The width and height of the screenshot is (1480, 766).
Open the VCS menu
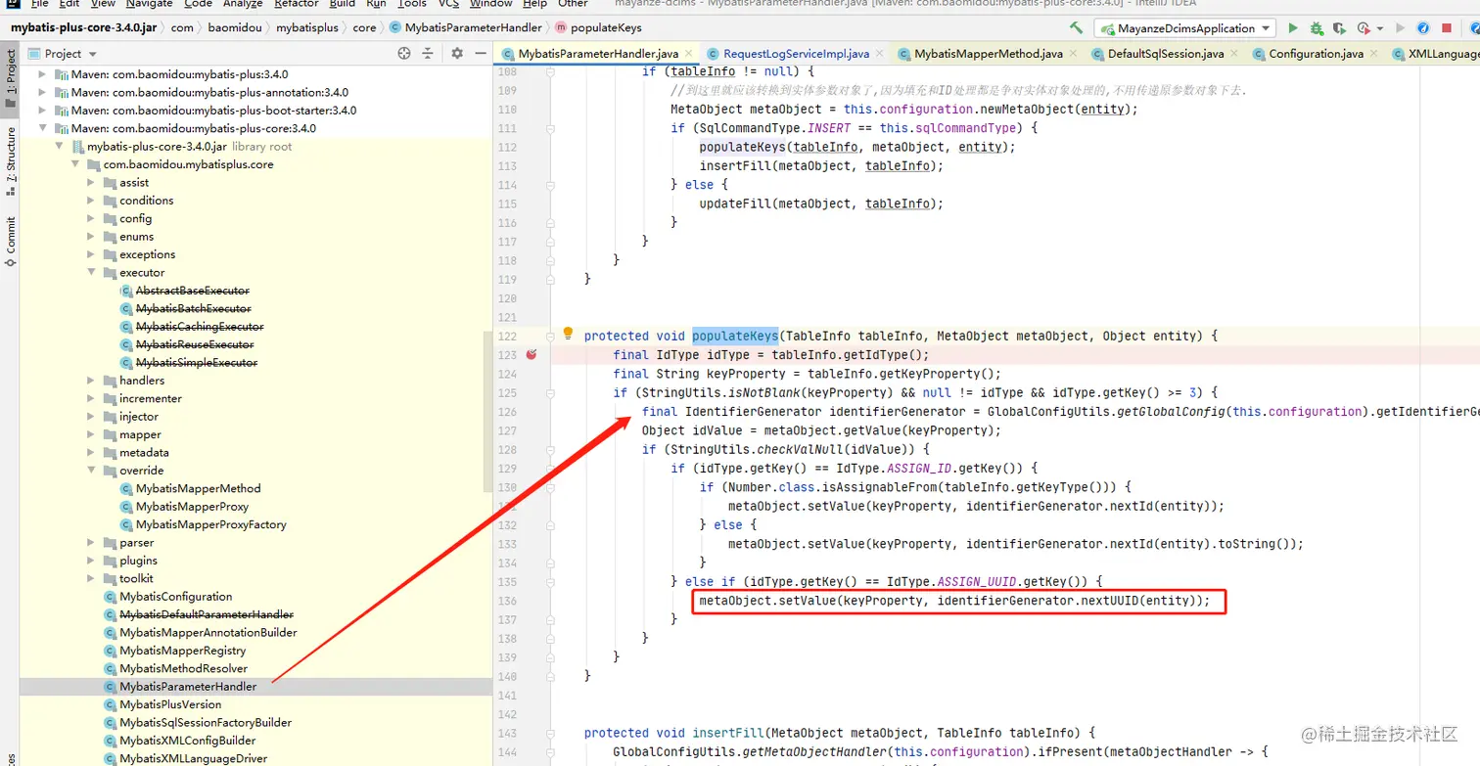pos(448,4)
